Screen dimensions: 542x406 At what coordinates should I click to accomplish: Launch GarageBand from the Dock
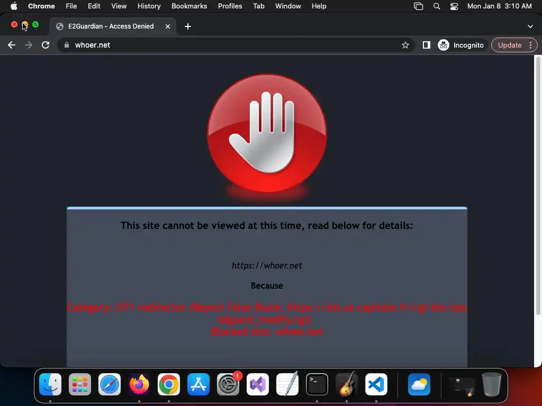tap(347, 384)
